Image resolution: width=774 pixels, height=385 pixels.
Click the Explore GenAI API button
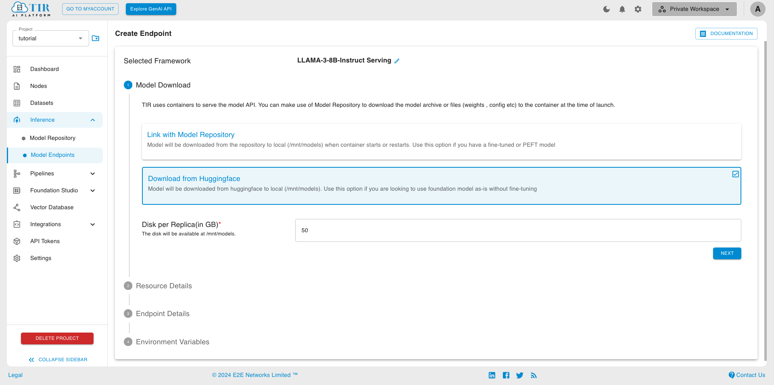151,9
